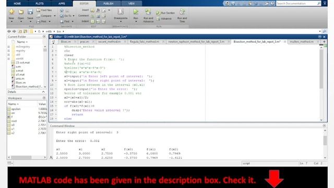334x188 pixels.
Task: Switch to the VIEW ribbon tab
Action: (x=132, y=4)
